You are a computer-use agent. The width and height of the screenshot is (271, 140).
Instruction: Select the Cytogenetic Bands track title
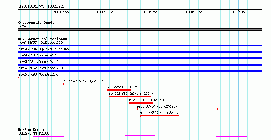coord(36,22)
